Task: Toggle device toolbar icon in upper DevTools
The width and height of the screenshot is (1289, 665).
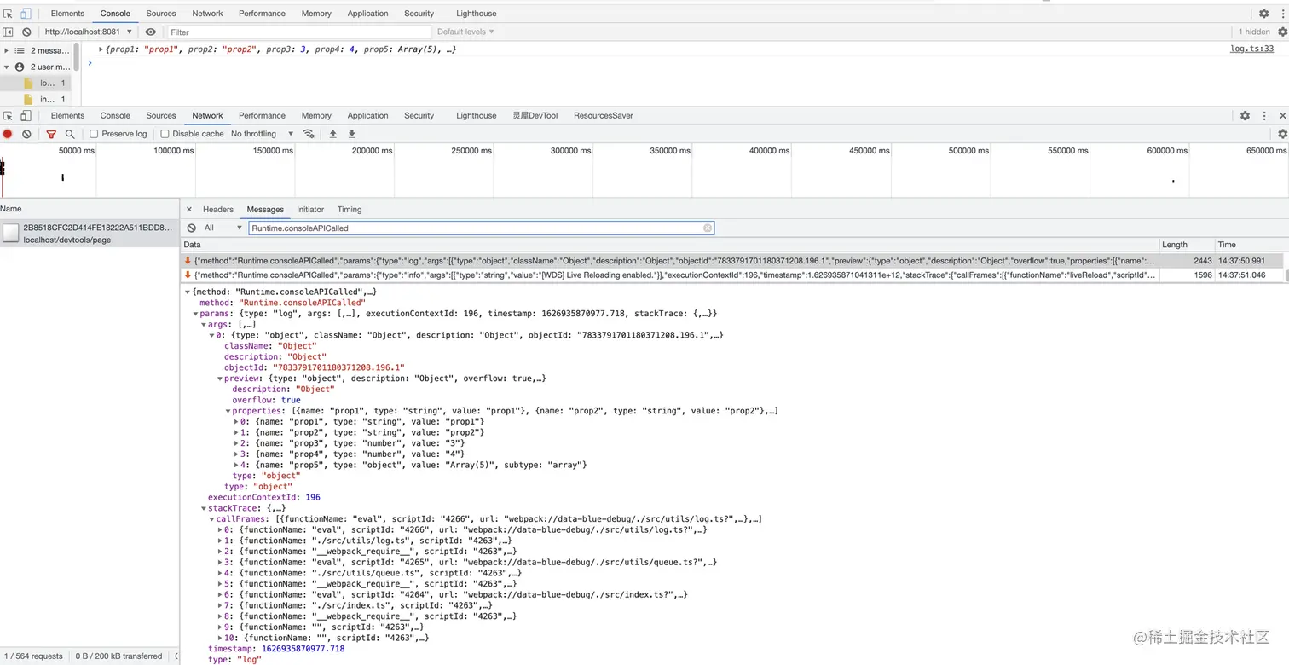Action: 26,14
